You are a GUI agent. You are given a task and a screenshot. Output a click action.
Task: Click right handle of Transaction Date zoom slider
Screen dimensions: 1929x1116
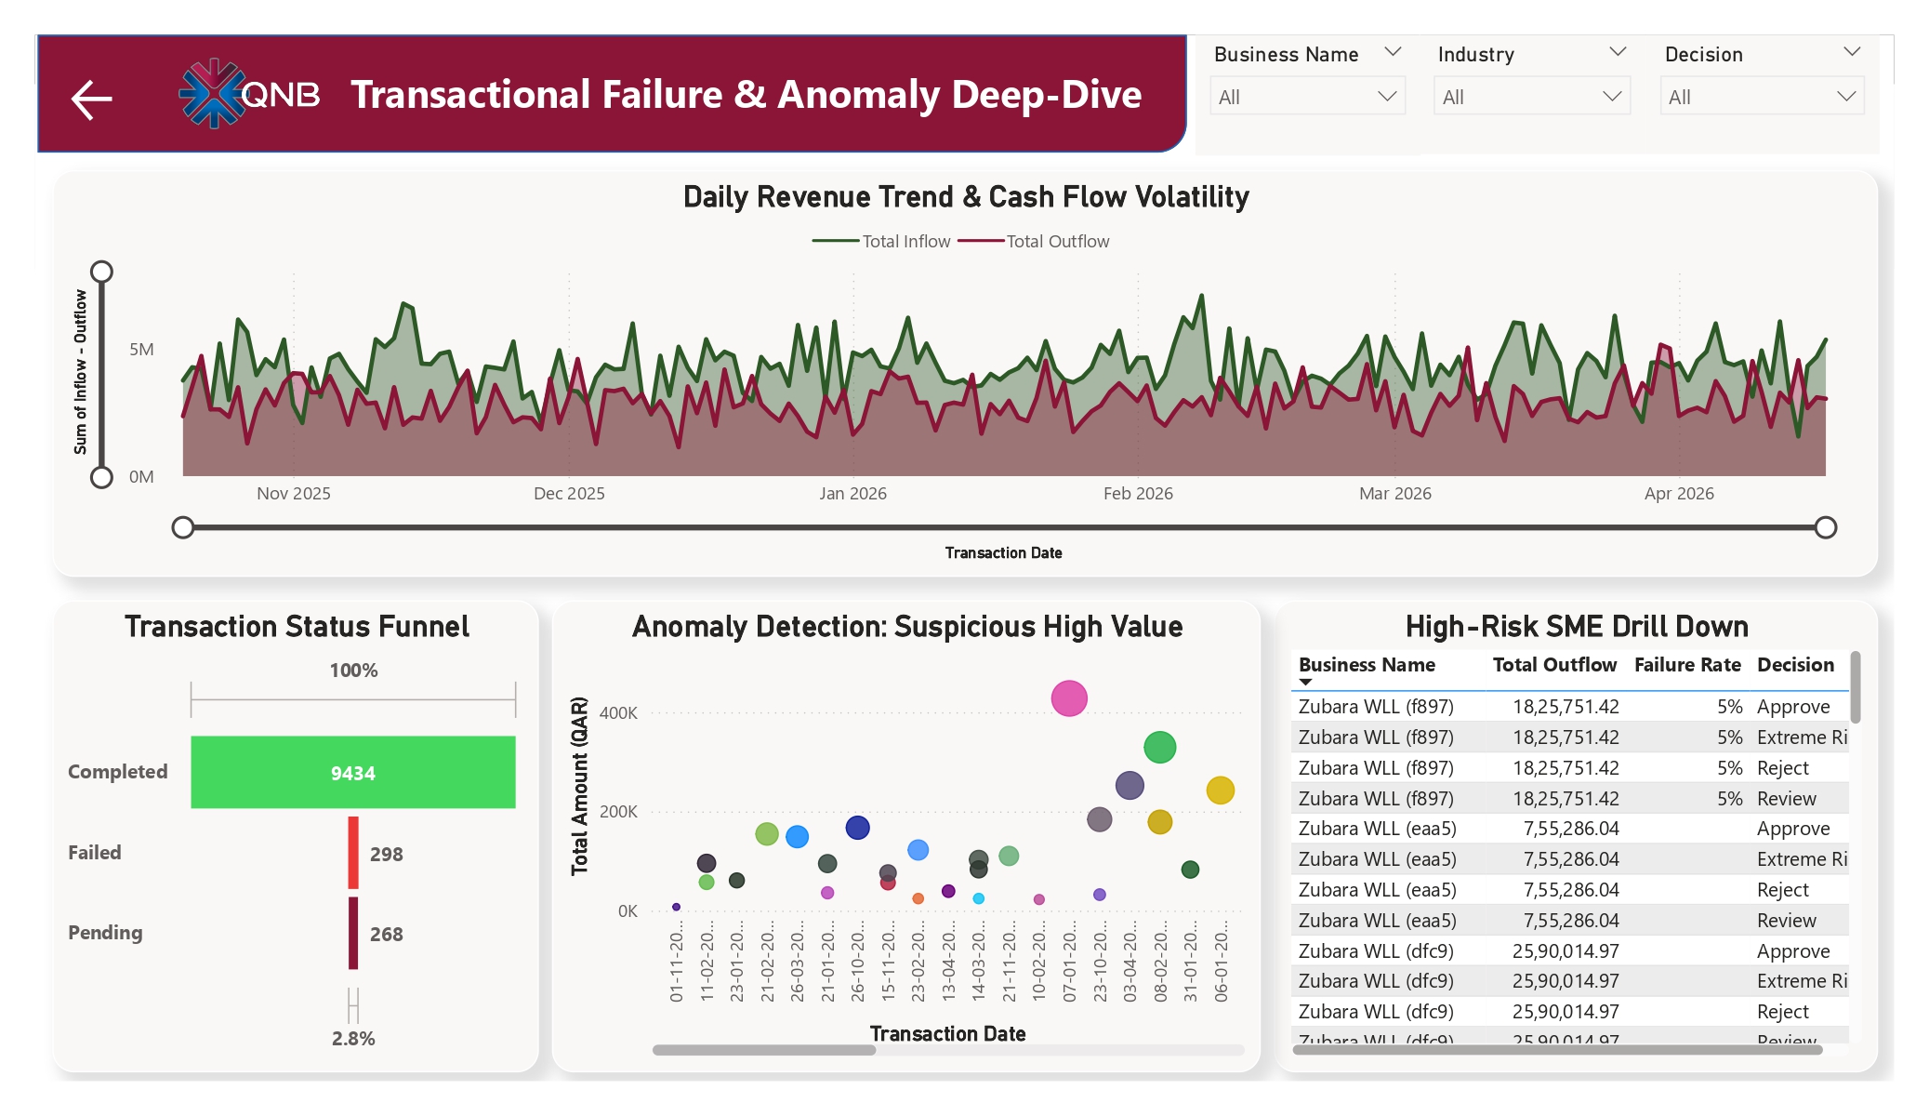tap(1826, 527)
